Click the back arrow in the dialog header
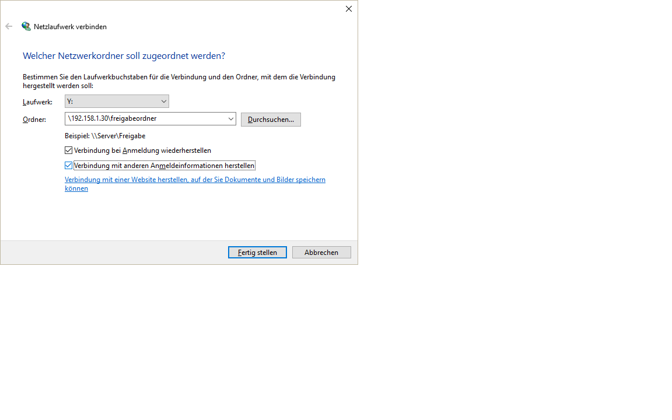Image resolution: width=672 pixels, height=420 pixels. coord(9,27)
